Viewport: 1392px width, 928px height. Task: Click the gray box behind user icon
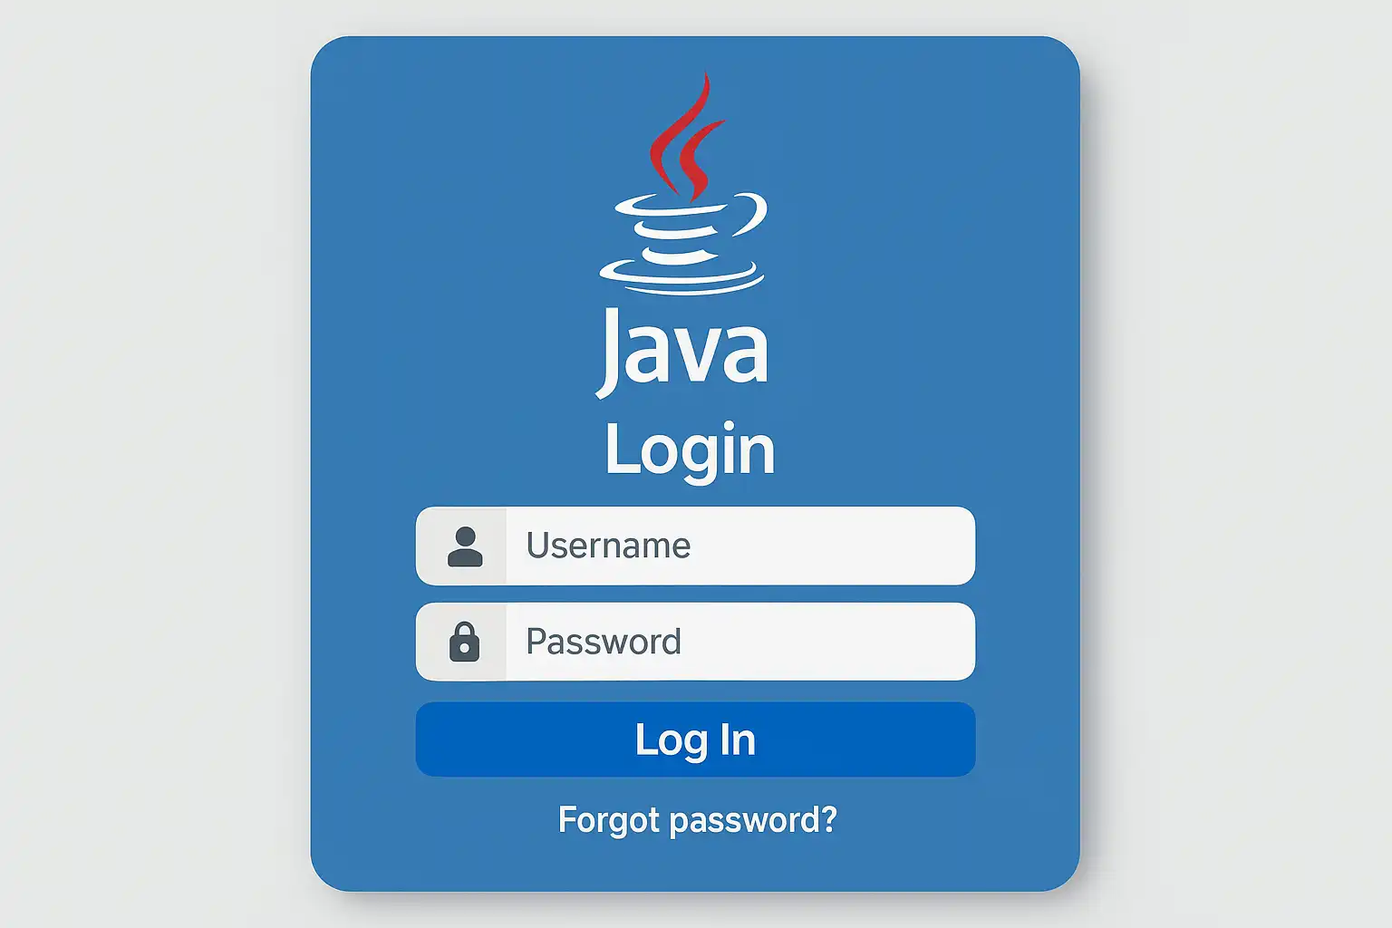coord(461,546)
